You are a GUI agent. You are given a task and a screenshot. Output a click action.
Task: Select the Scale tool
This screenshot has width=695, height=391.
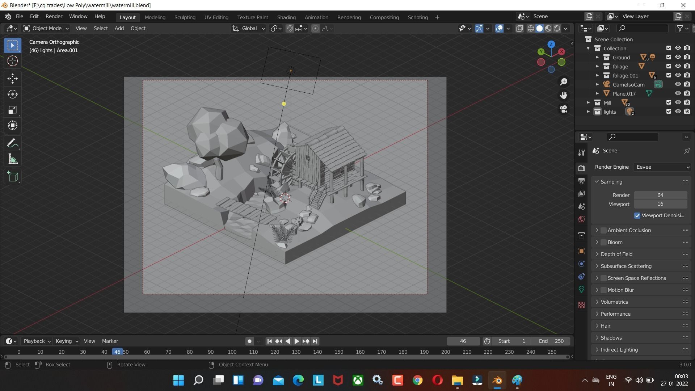(x=13, y=110)
